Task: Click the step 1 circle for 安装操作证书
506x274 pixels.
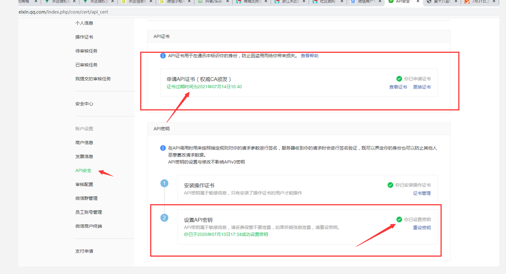Action: (164, 184)
